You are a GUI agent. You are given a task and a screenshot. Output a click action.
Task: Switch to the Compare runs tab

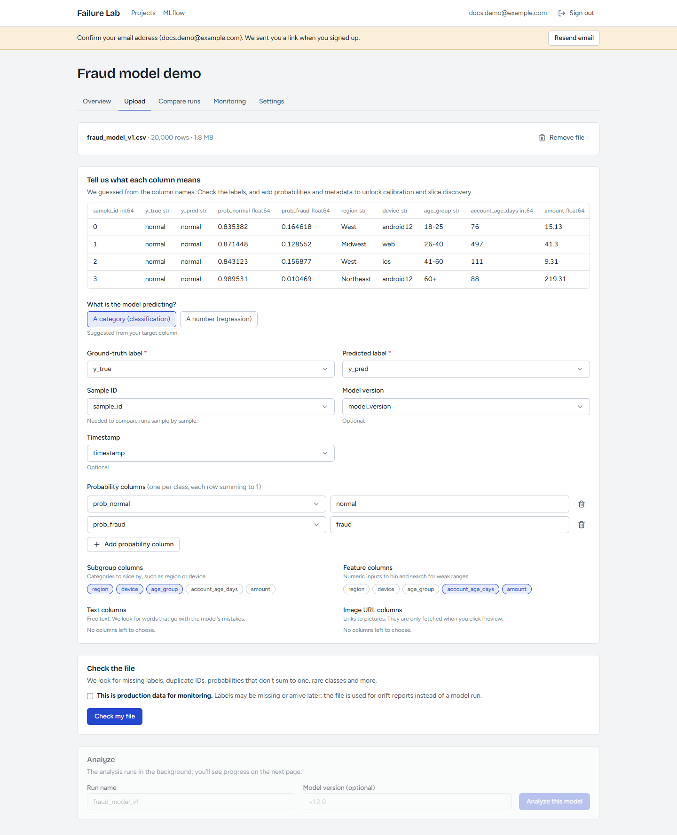179,102
